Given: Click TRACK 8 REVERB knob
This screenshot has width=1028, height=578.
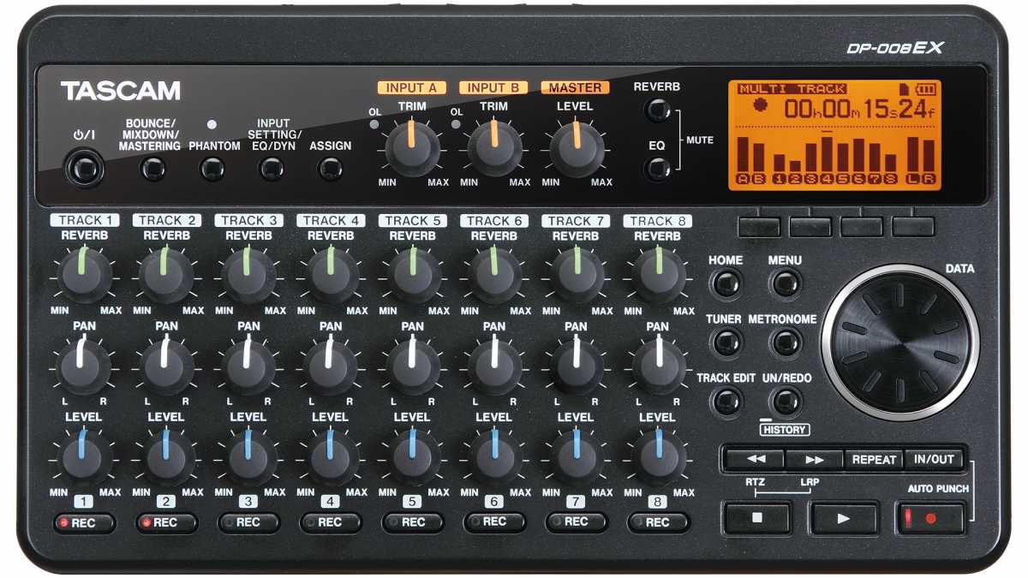Looking at the screenshot, I should (x=658, y=274).
